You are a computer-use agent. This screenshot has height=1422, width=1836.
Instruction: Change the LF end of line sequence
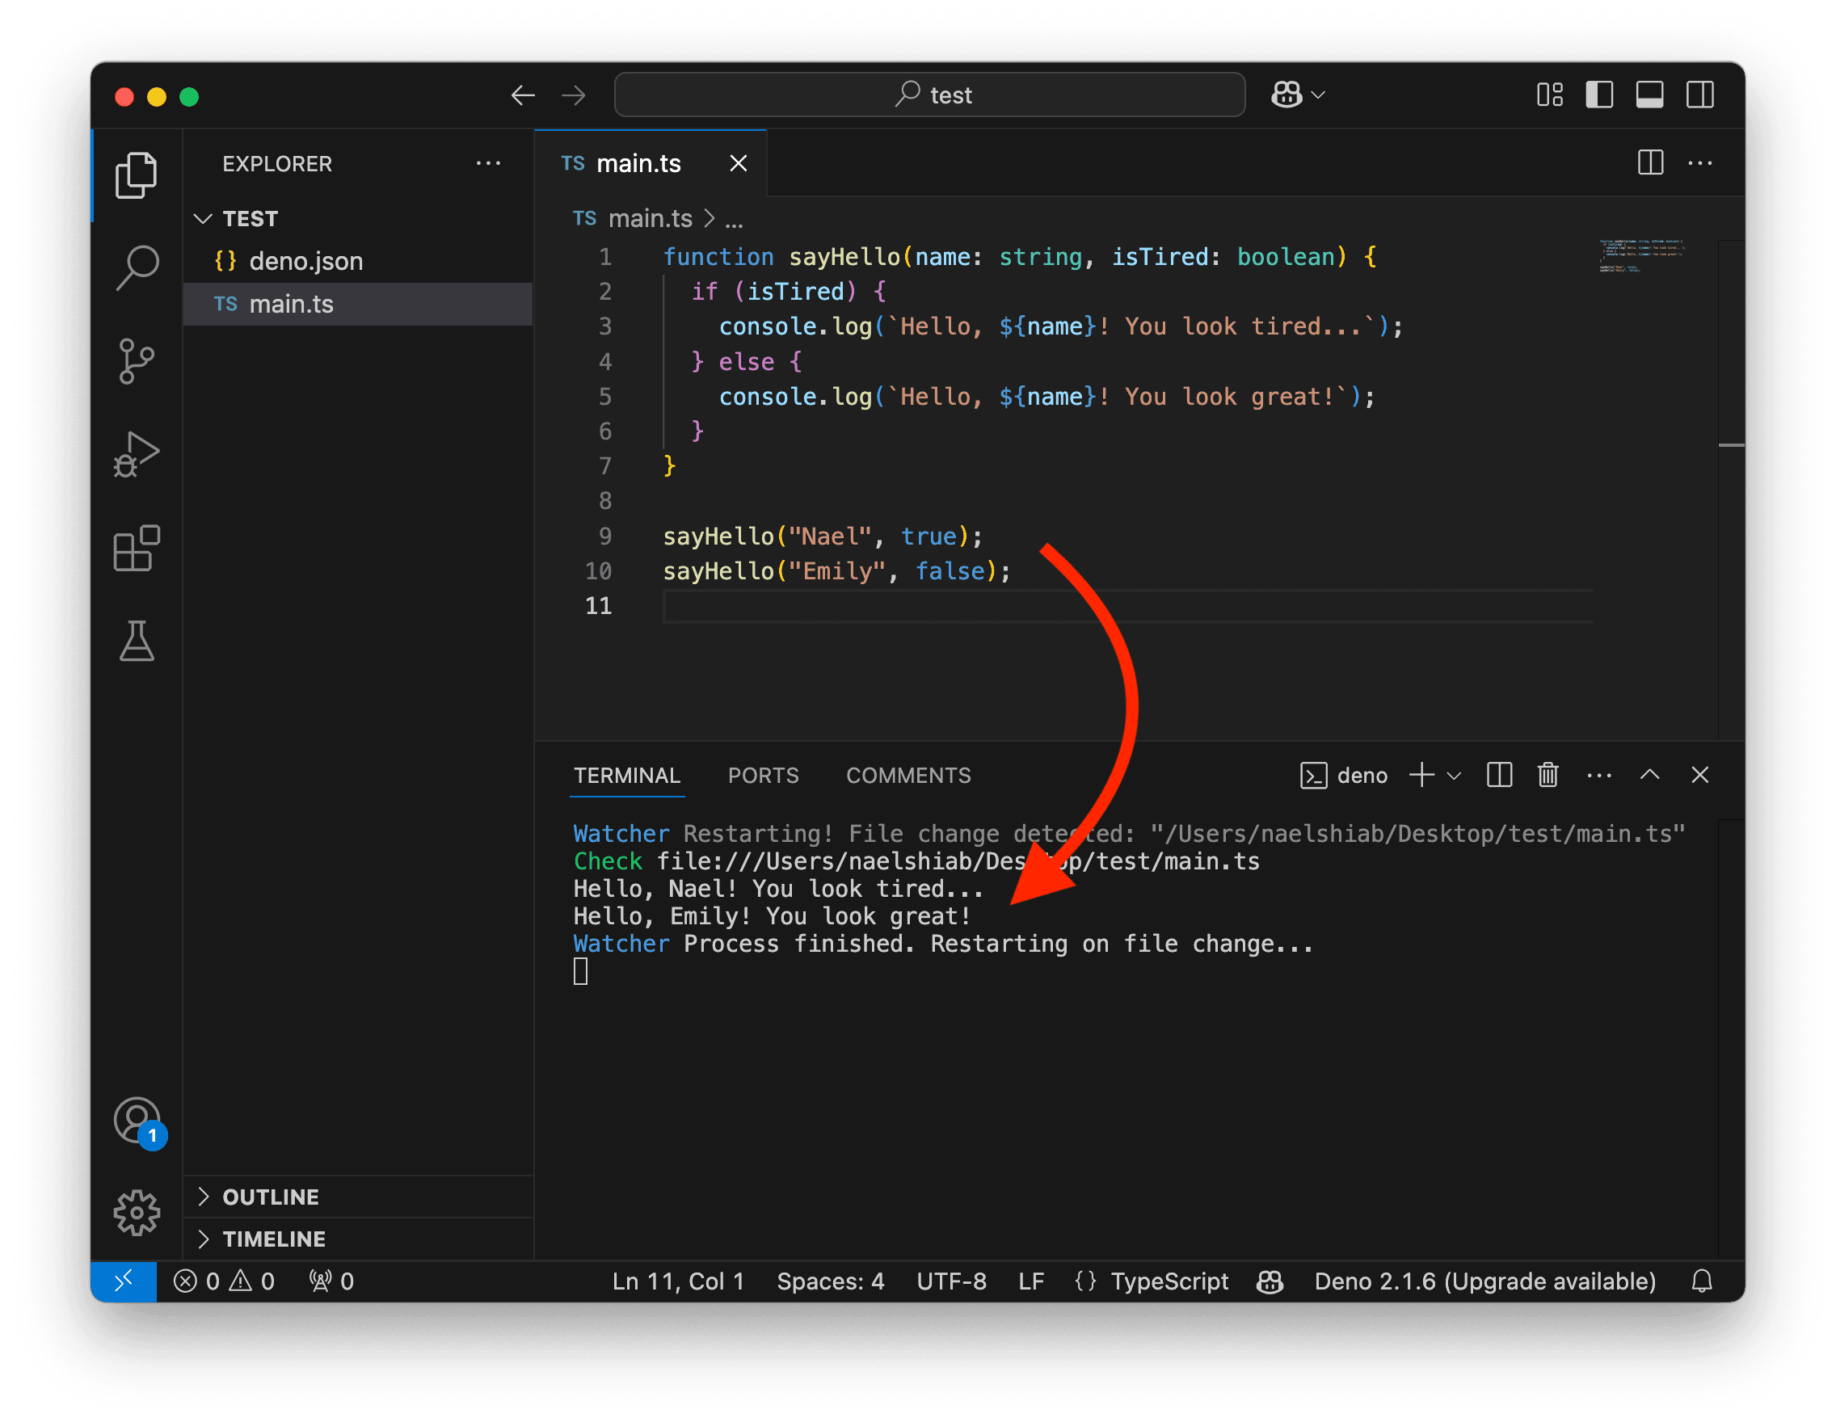pyautogui.click(x=1030, y=1281)
